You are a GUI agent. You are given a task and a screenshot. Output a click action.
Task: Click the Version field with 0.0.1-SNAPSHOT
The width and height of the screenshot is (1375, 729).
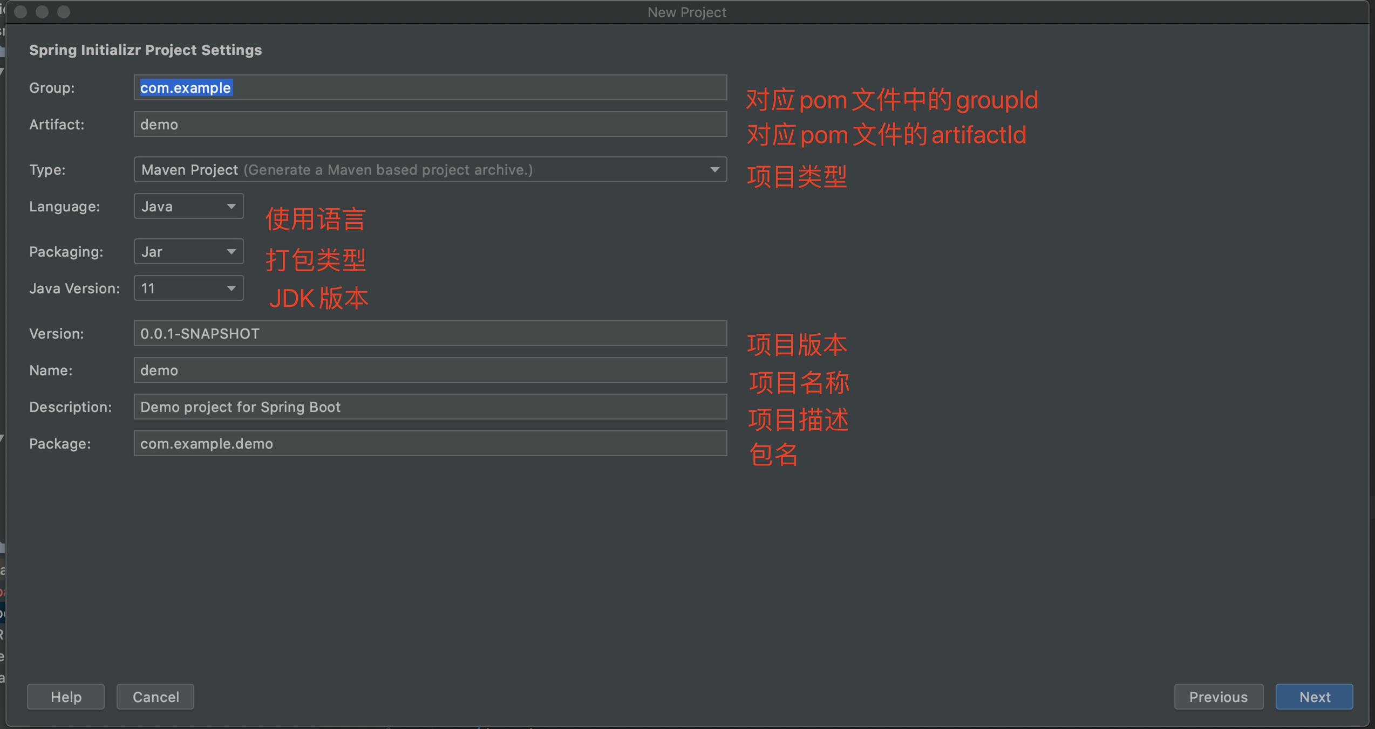tap(430, 334)
